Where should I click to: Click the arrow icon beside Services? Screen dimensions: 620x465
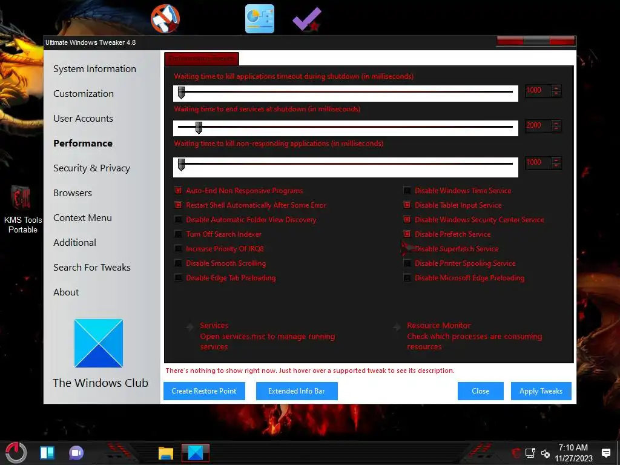pyautogui.click(x=190, y=327)
